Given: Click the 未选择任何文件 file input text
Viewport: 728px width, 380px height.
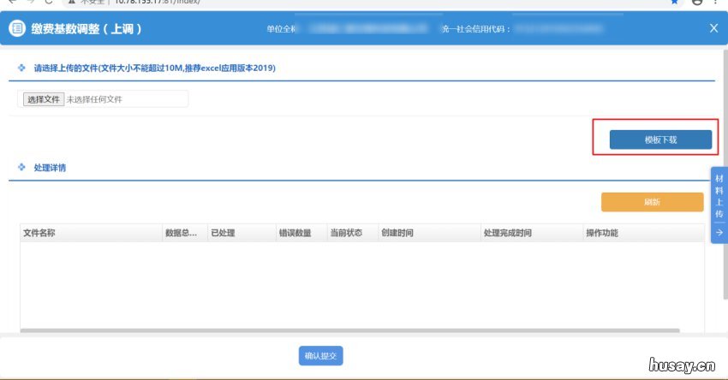Looking at the screenshot, I should pyautogui.click(x=94, y=99).
